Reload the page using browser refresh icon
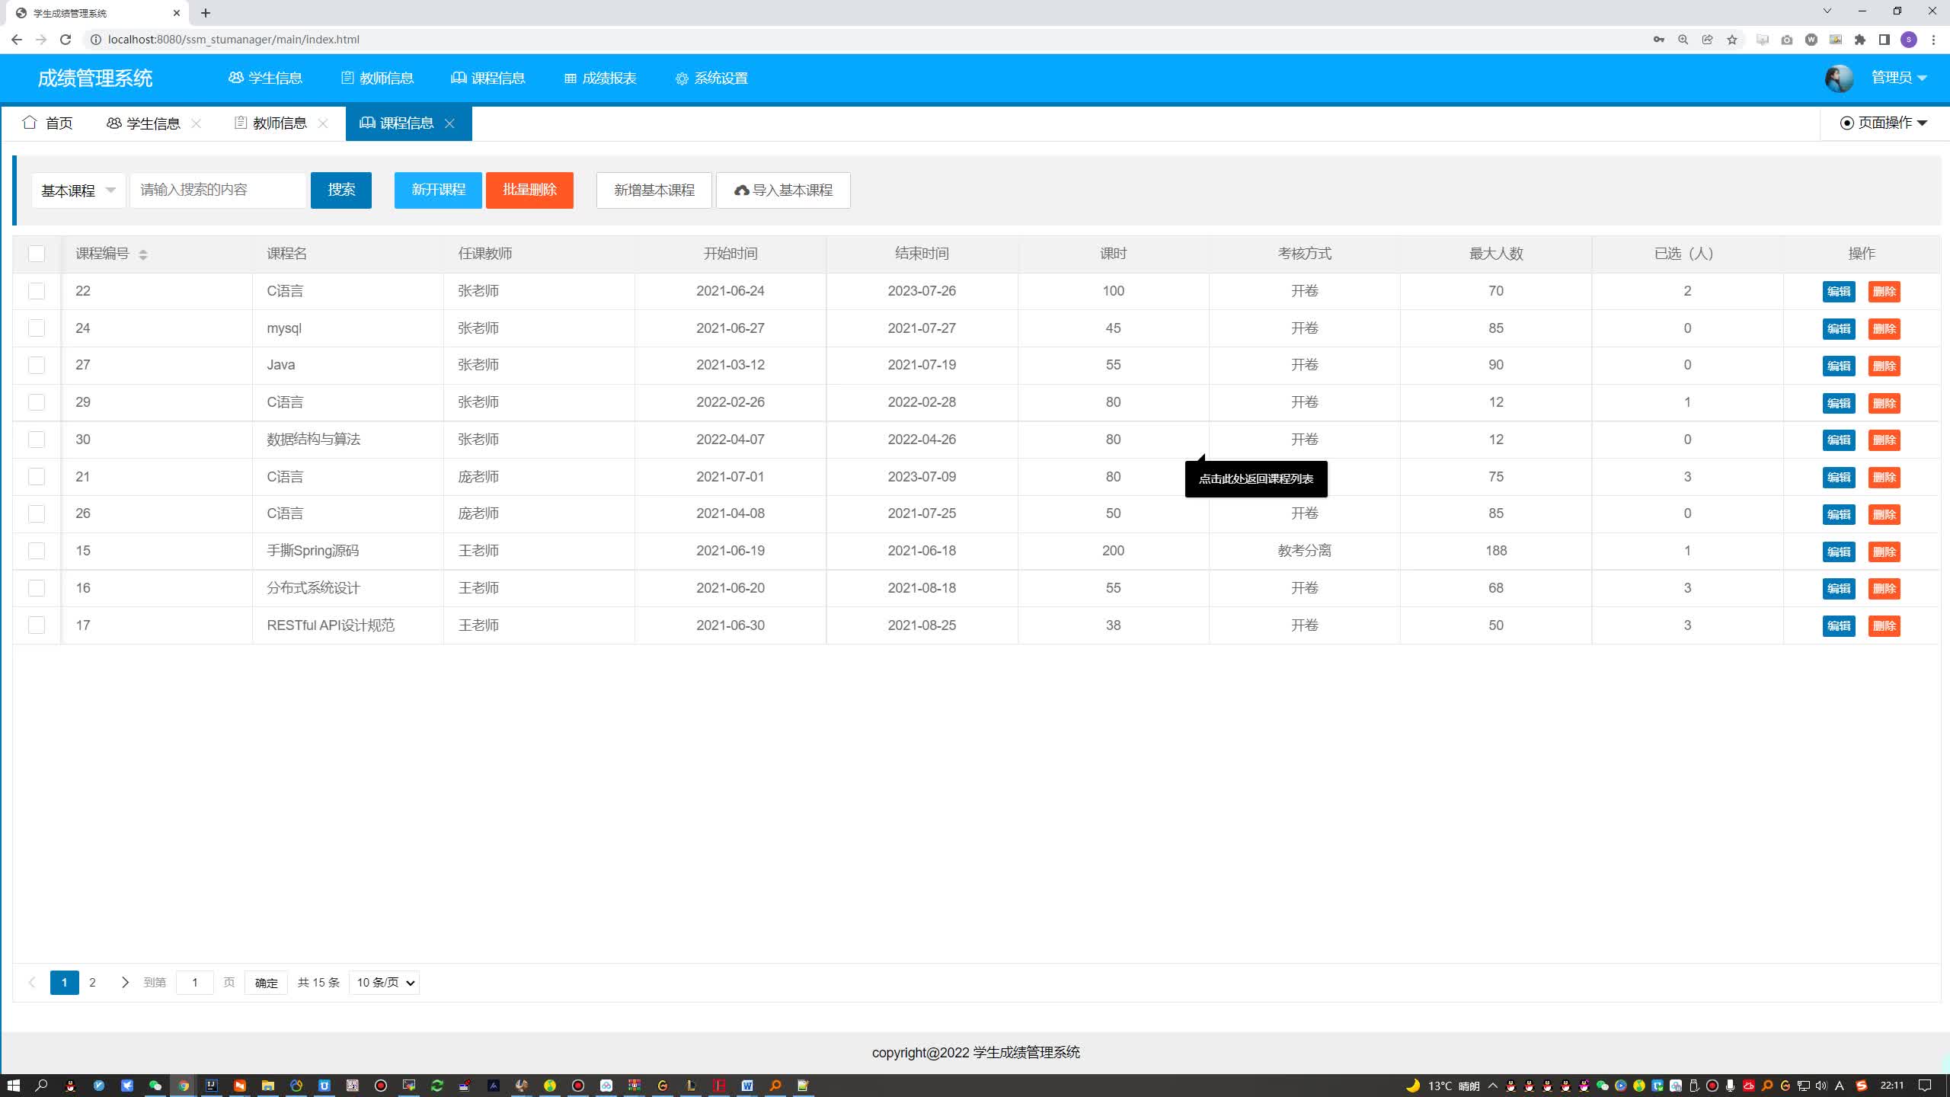Image resolution: width=1950 pixels, height=1097 pixels. (66, 40)
